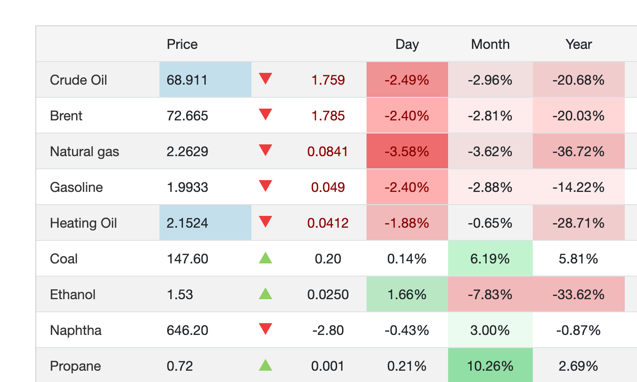
Task: Open the Brent commodity link
Action: (66, 116)
